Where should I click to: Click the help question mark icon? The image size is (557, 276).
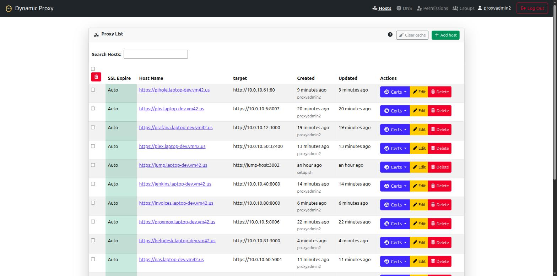coord(390,35)
